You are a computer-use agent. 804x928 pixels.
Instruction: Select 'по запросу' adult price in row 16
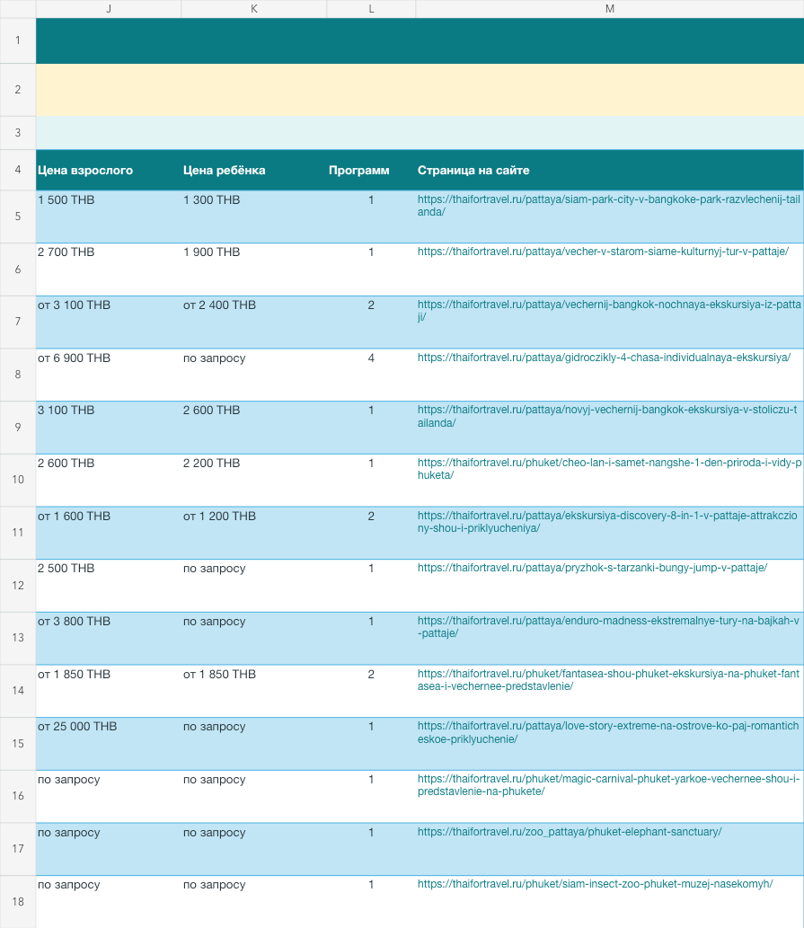(x=109, y=796)
